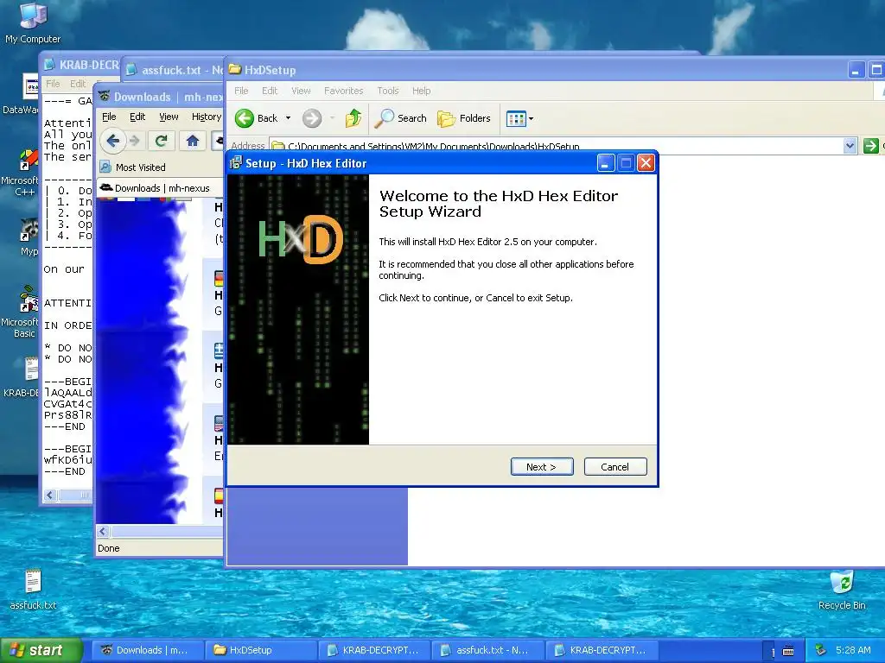Click the system tray clock 5:28 AM

[x=853, y=650]
